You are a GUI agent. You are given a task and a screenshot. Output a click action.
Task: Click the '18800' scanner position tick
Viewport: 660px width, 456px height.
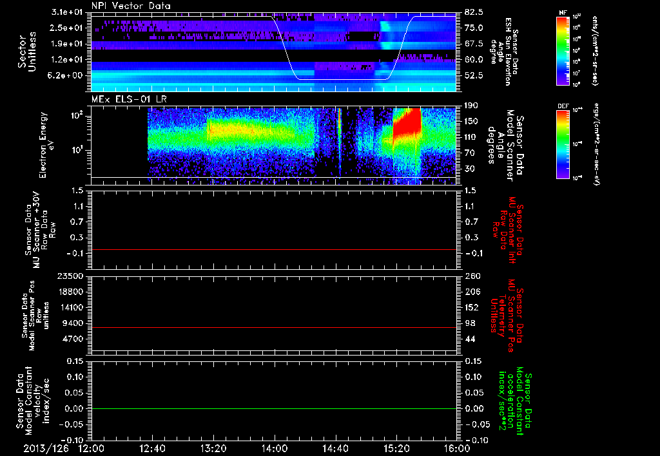point(70,292)
